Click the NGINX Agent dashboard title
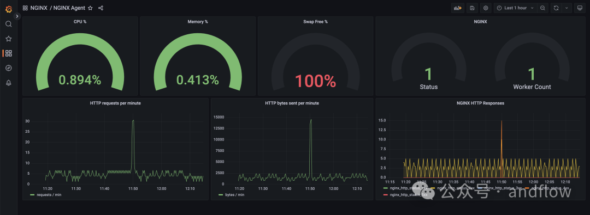 (69, 8)
